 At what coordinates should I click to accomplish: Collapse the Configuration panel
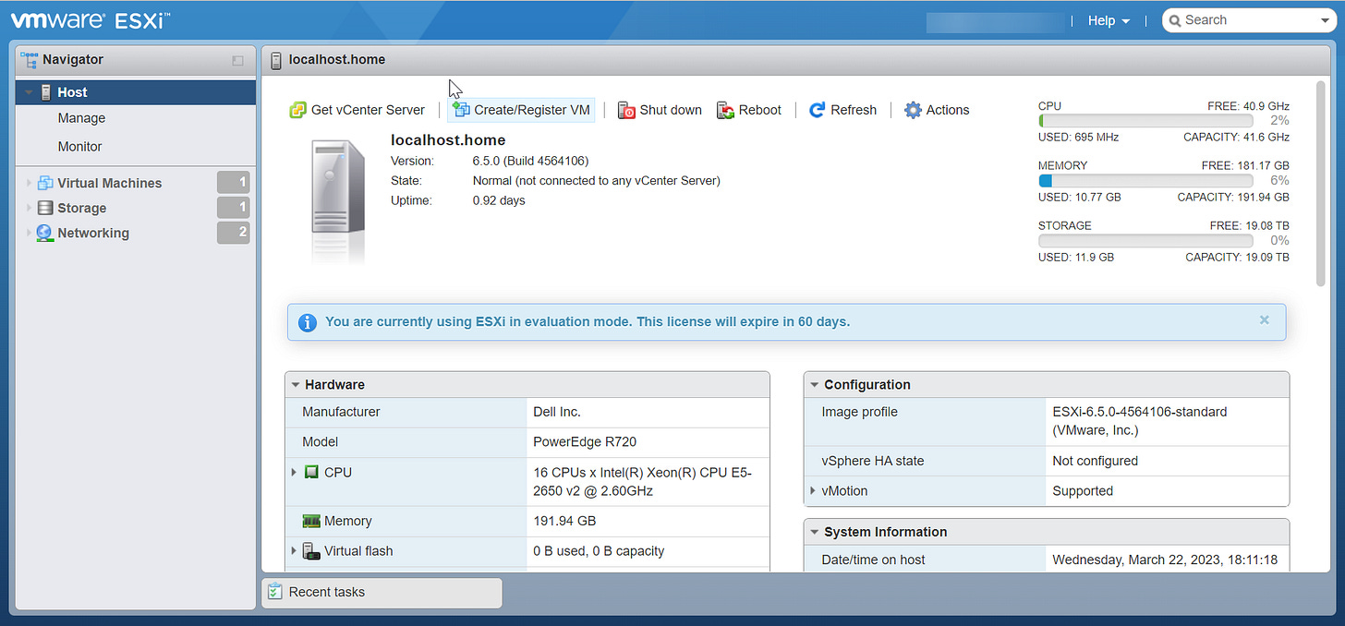click(815, 385)
